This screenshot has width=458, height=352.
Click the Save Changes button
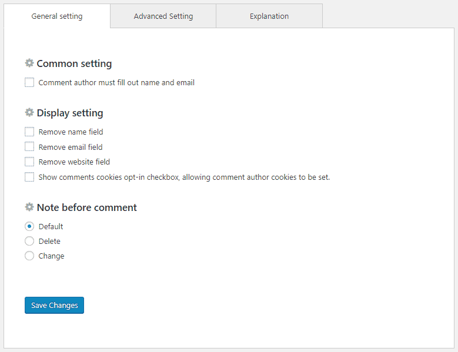(54, 306)
